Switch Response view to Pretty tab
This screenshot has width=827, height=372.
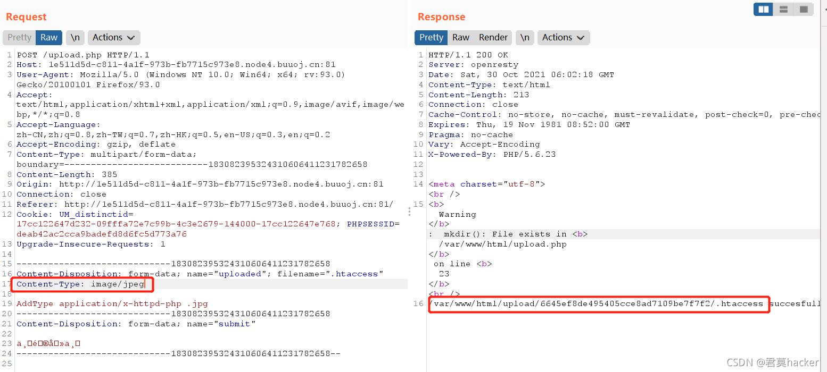pos(431,37)
